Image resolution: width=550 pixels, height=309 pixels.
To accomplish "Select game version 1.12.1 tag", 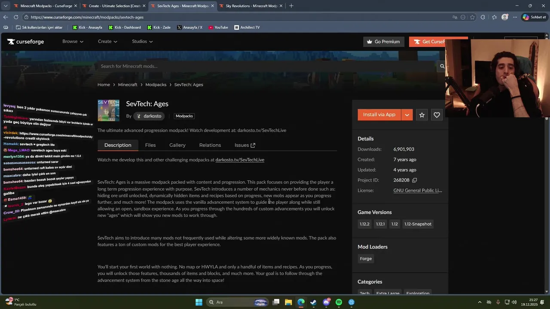I will click(x=380, y=224).
